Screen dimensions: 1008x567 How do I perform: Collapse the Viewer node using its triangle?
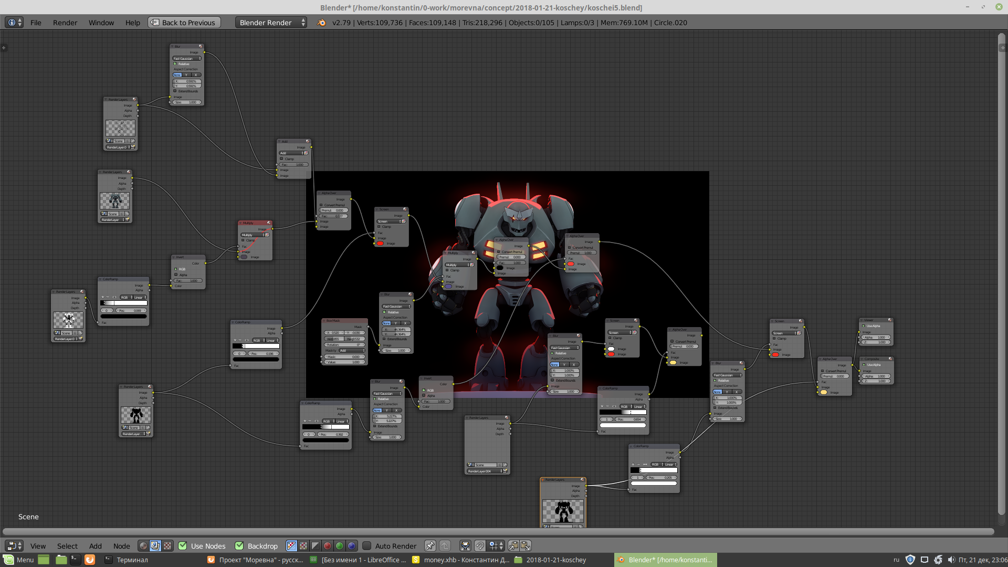pos(862,320)
